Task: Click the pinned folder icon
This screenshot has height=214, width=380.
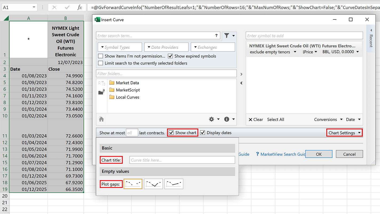Action: pos(101,92)
